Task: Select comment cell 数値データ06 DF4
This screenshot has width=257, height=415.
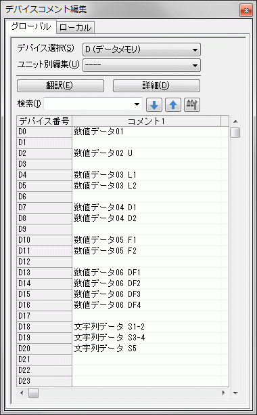Action: (147, 305)
